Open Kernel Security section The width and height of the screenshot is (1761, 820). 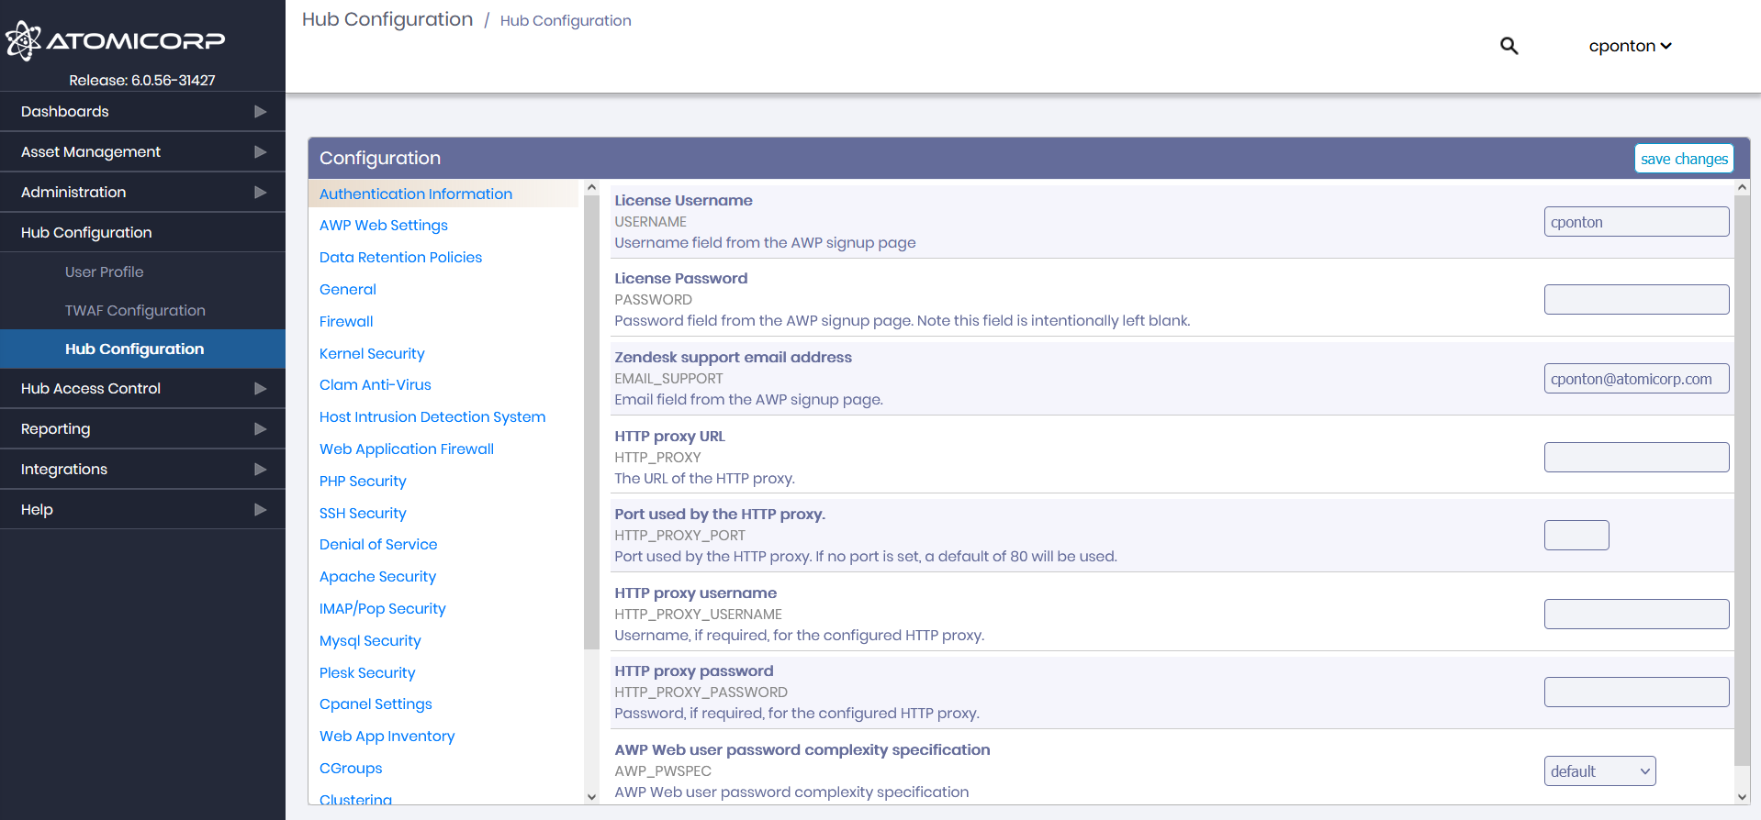372,354
